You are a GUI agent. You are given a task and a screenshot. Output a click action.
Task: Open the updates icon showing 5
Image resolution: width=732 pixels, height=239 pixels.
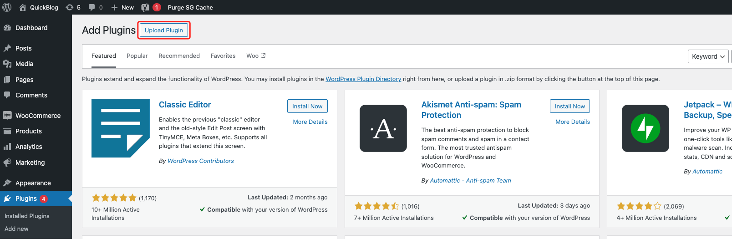pyautogui.click(x=70, y=7)
